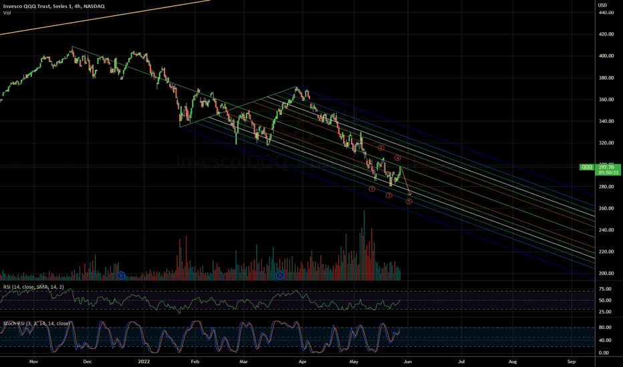Click the 80.00 level on Stoch RSI scale
This screenshot has height=367, width=623.
605,328
